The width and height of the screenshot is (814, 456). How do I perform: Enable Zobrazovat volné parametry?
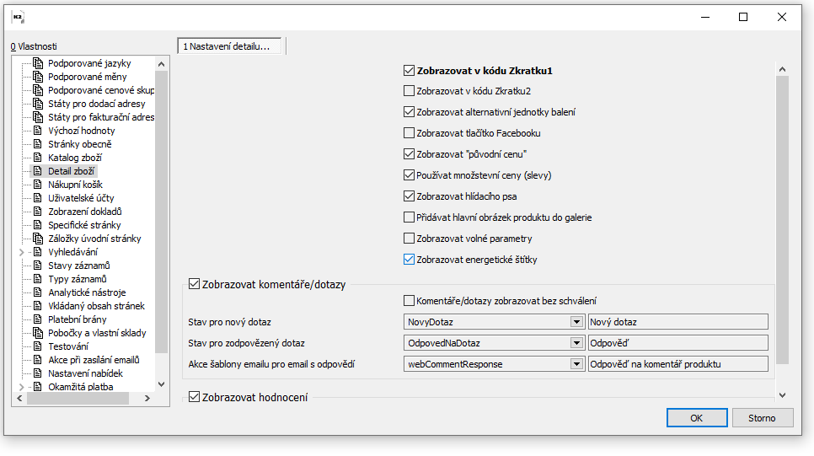point(409,239)
